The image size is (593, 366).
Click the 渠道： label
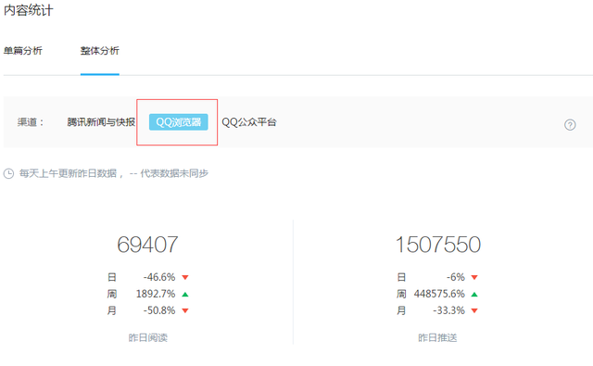point(31,122)
